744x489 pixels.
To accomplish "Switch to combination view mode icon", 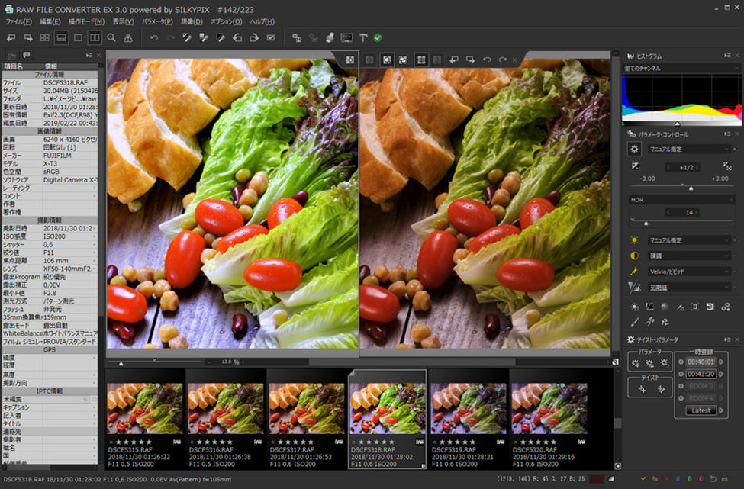I will [x=61, y=38].
